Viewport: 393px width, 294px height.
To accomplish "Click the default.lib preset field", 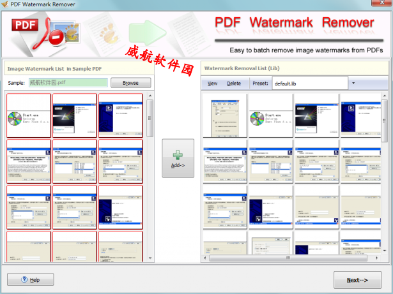I will pyautogui.click(x=310, y=84).
